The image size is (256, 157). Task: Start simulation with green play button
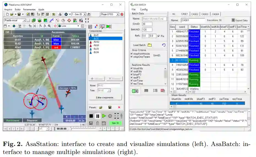pos(104,116)
